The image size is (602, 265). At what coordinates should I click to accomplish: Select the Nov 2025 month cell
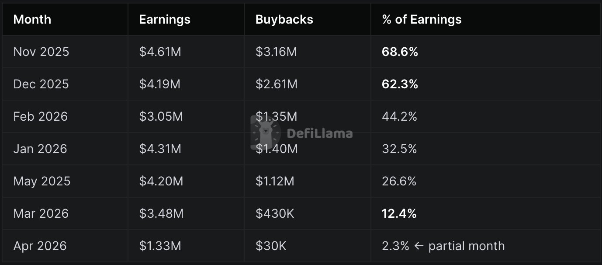click(41, 52)
